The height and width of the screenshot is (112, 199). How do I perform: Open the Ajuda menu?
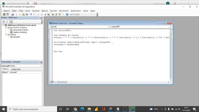pyautogui.click(x=93, y=11)
